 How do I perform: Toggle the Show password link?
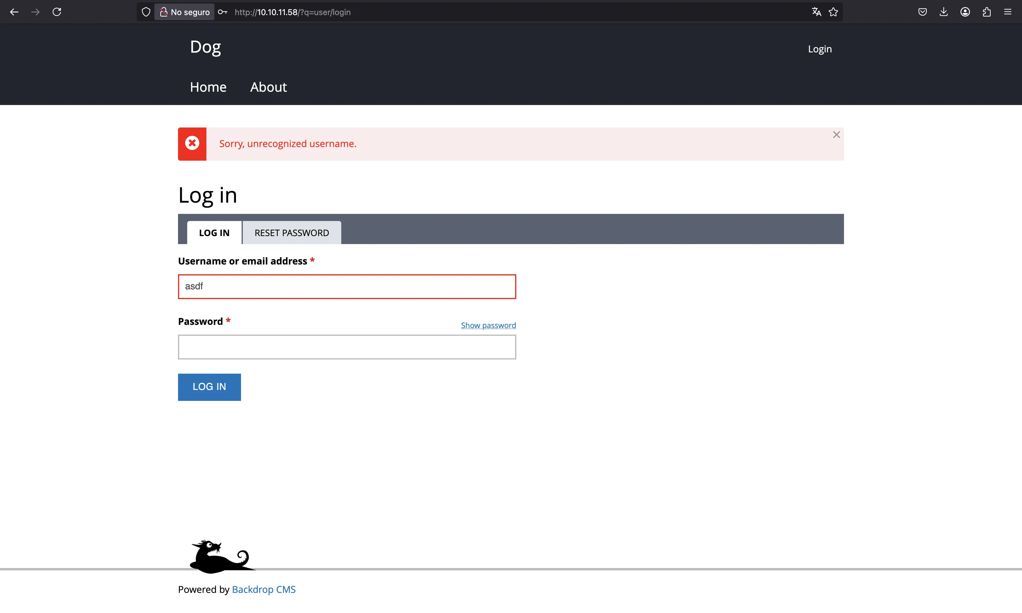pyautogui.click(x=488, y=325)
